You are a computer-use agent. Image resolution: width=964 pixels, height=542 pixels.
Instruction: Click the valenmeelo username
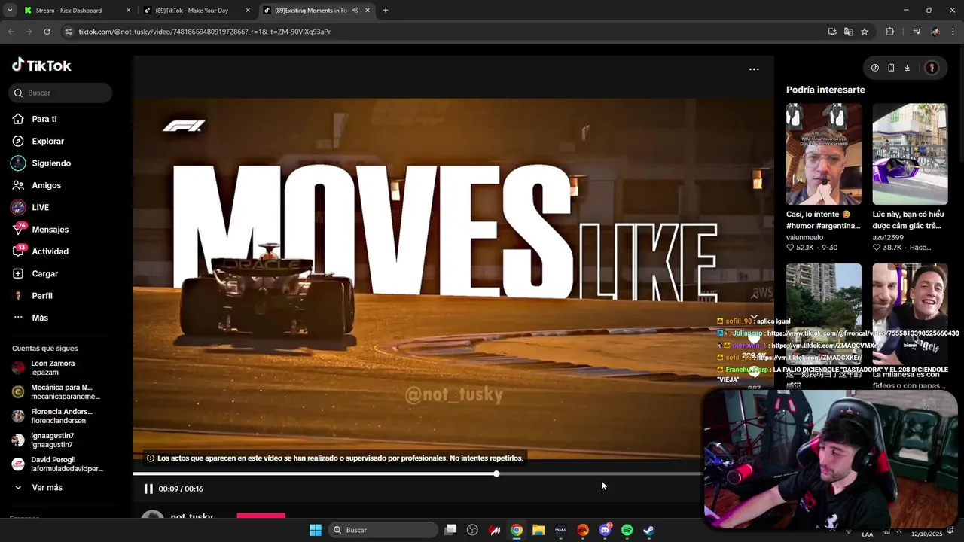pos(805,237)
